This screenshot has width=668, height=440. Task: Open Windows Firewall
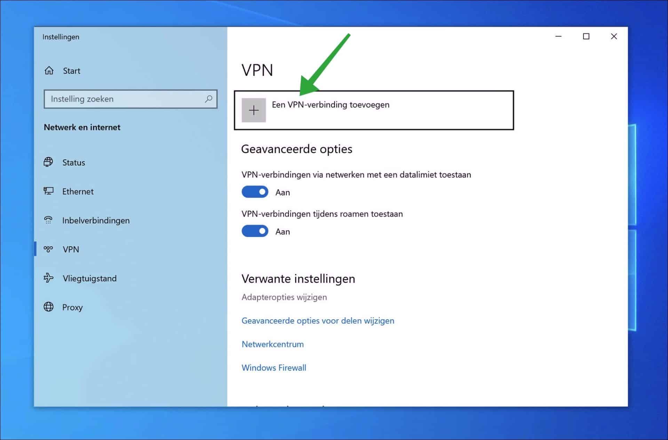(x=274, y=367)
